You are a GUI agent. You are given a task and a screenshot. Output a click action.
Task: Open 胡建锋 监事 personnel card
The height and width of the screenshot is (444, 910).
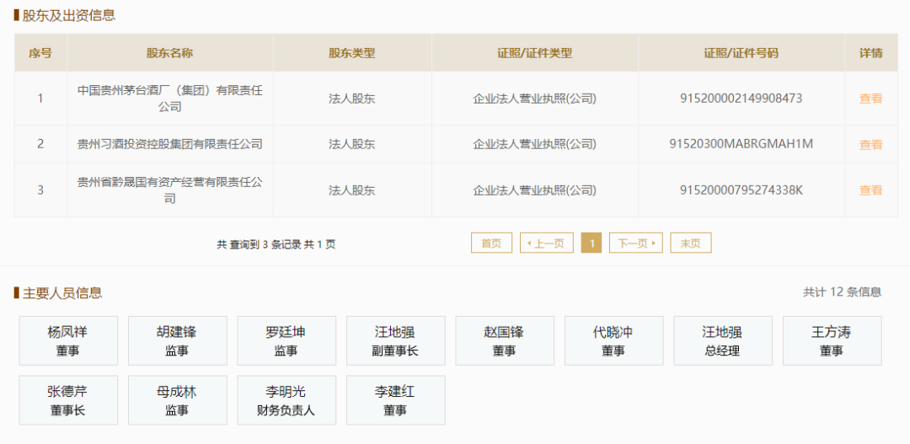pos(178,340)
